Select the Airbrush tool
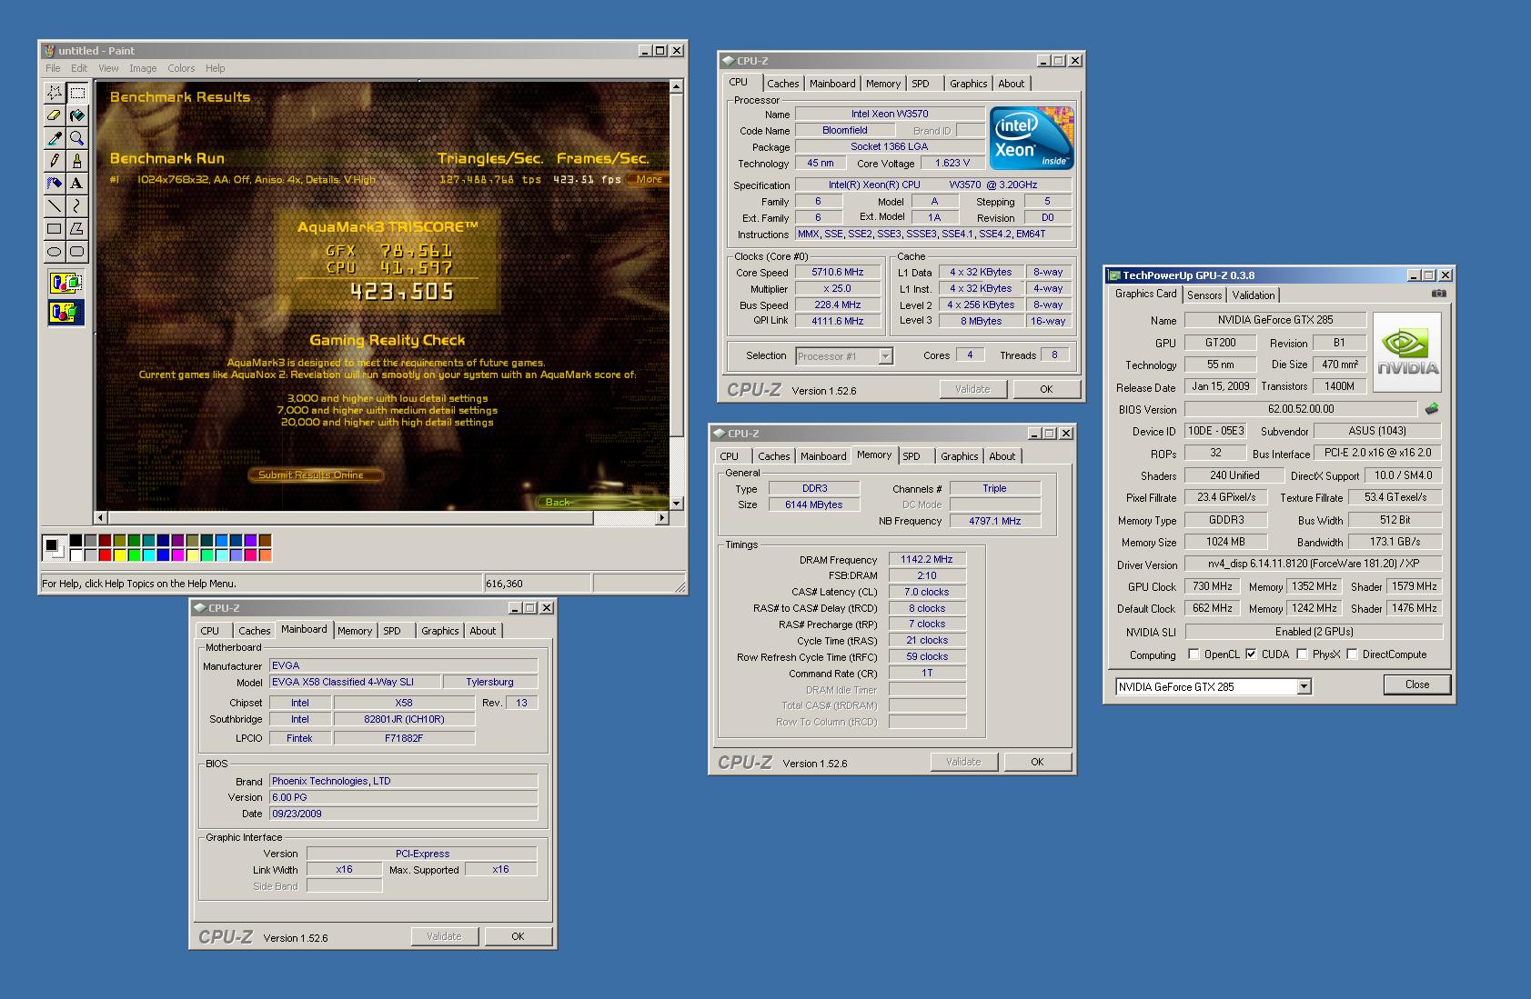This screenshot has width=1531, height=999. (55, 184)
